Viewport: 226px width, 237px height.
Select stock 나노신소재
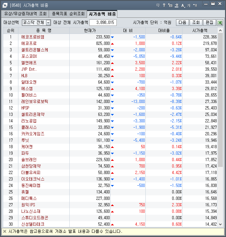(31, 211)
